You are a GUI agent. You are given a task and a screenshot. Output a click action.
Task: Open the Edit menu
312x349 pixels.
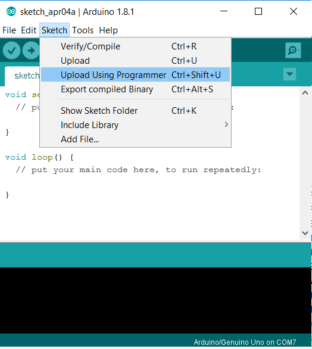pos(29,30)
